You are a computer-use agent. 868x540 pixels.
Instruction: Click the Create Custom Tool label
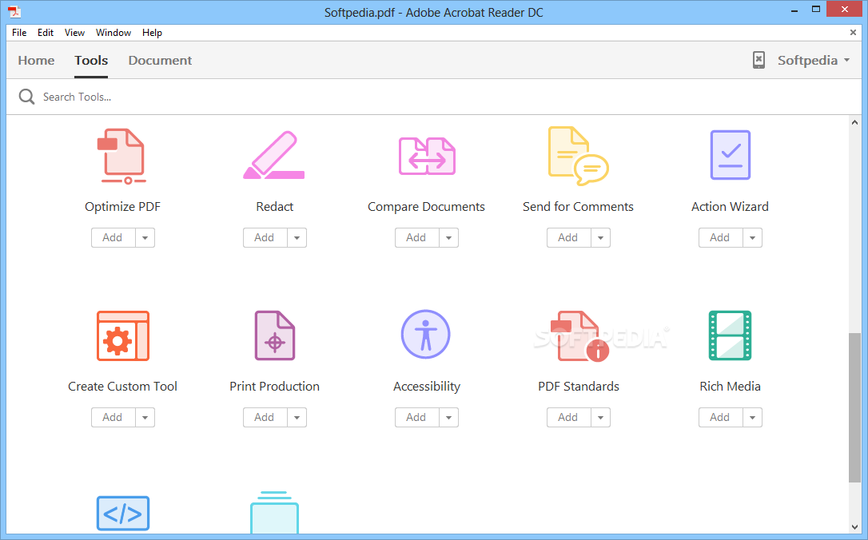pyautogui.click(x=122, y=387)
